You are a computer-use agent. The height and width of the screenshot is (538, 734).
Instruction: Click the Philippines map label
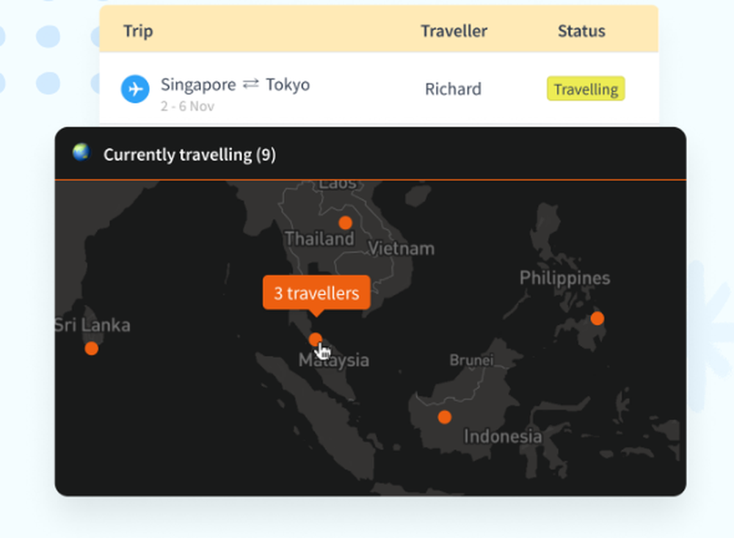(564, 278)
